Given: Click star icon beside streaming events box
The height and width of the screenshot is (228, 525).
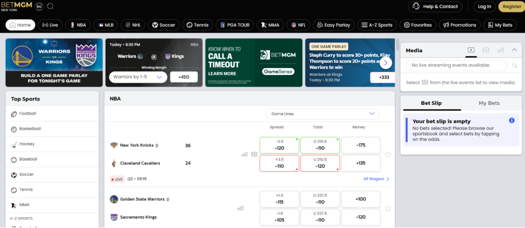Looking at the screenshot, I should (515, 65).
